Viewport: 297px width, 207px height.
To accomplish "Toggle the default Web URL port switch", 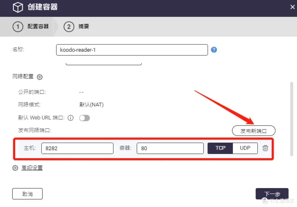I will coord(84,118).
